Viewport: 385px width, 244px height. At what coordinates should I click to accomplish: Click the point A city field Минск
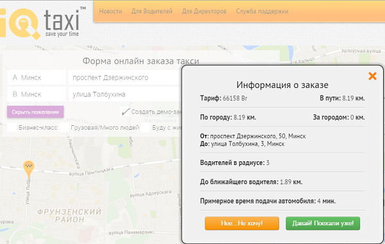[37, 78]
